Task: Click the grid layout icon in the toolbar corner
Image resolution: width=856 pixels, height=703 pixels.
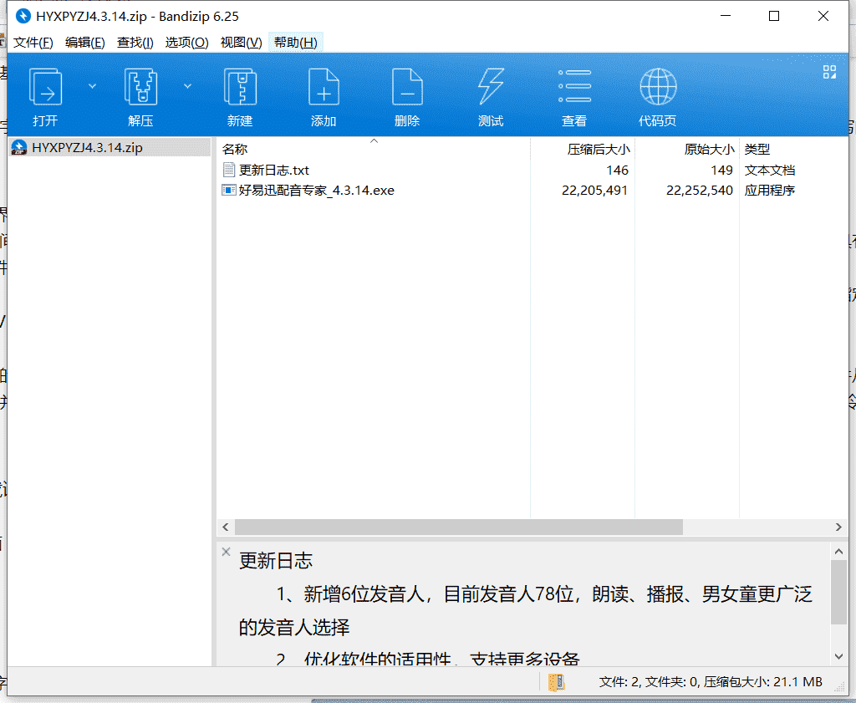Action: [829, 72]
